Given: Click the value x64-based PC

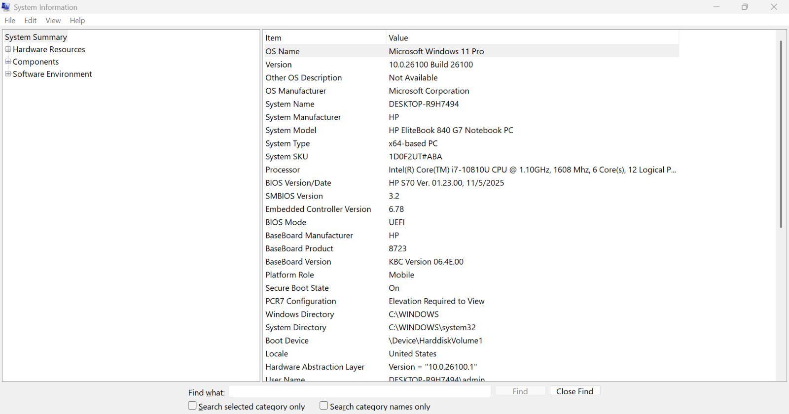Looking at the screenshot, I should pyautogui.click(x=413, y=143).
